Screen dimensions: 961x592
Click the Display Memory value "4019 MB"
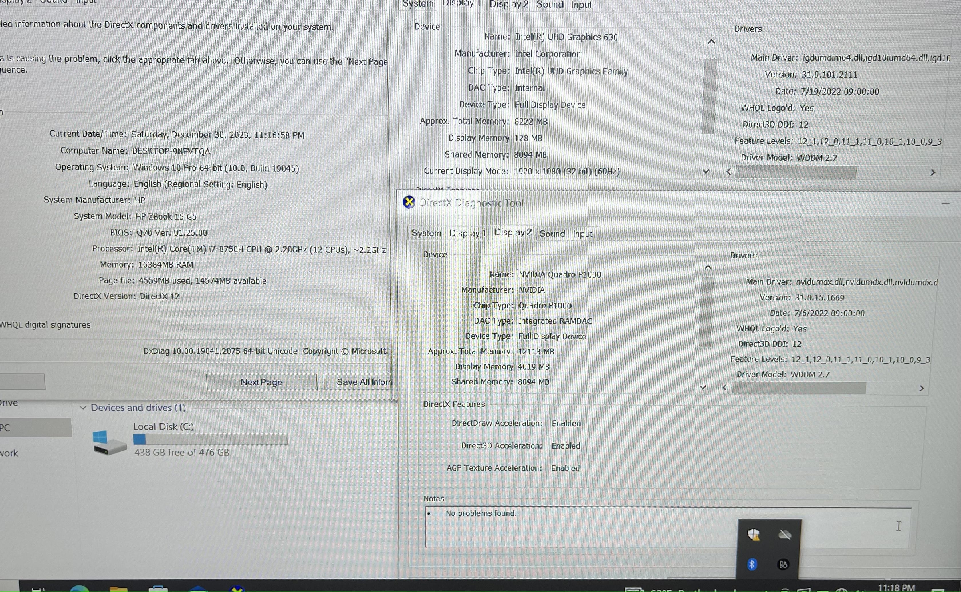point(534,367)
